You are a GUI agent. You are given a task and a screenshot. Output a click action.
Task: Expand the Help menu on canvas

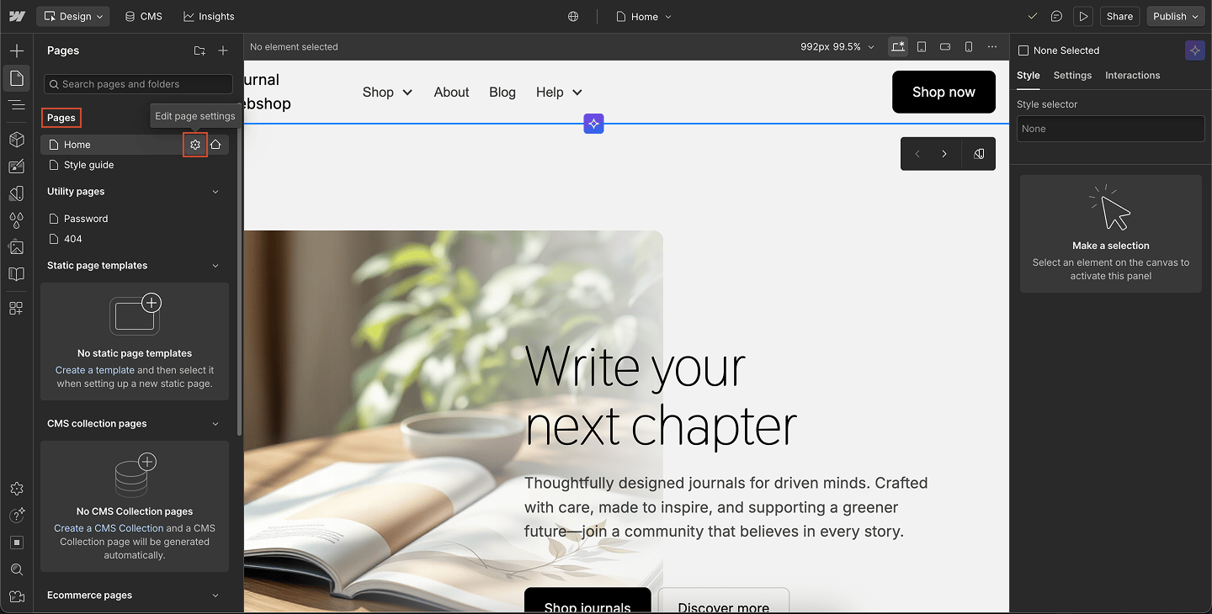(559, 93)
